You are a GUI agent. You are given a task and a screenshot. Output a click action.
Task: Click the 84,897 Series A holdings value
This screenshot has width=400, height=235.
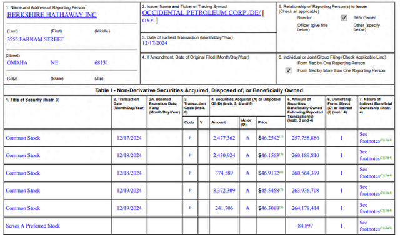[306, 226]
